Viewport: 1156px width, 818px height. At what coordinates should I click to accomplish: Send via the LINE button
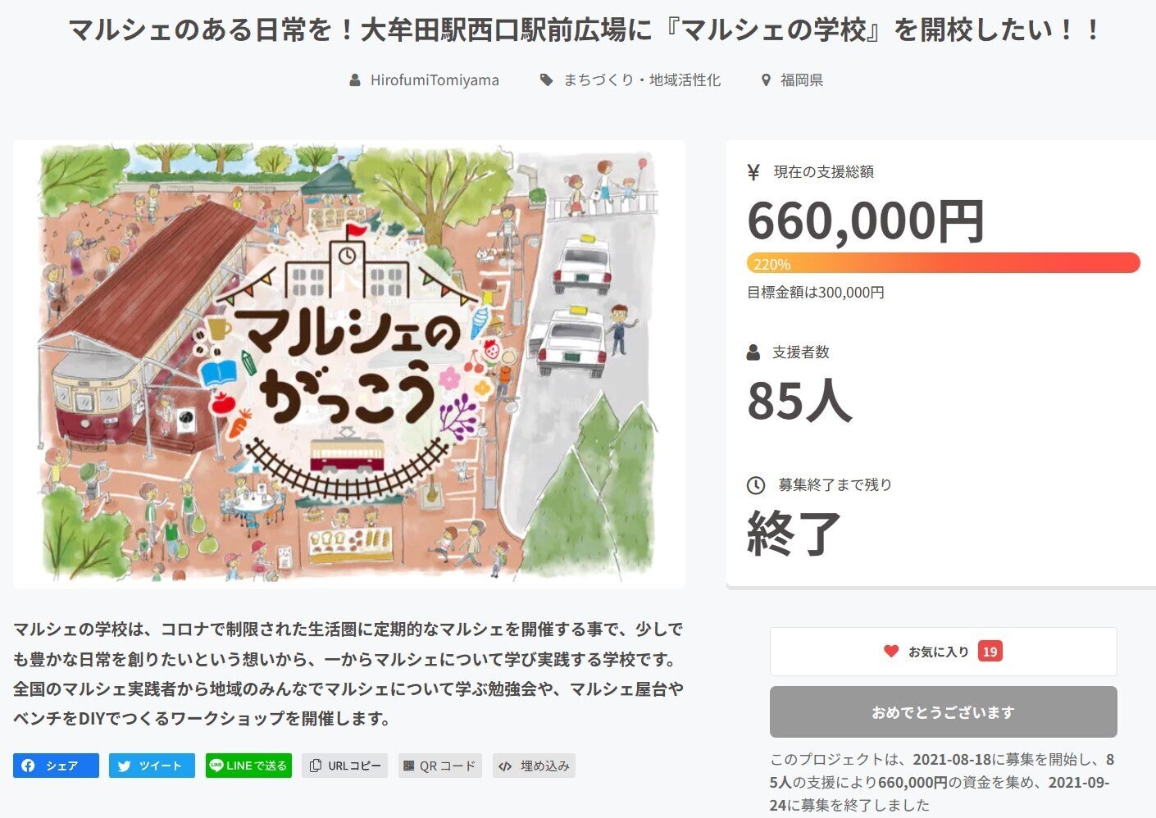(x=248, y=766)
